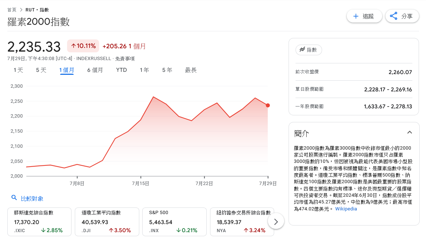
Task: Follow the index with 追蹤 button
Action: click(364, 16)
